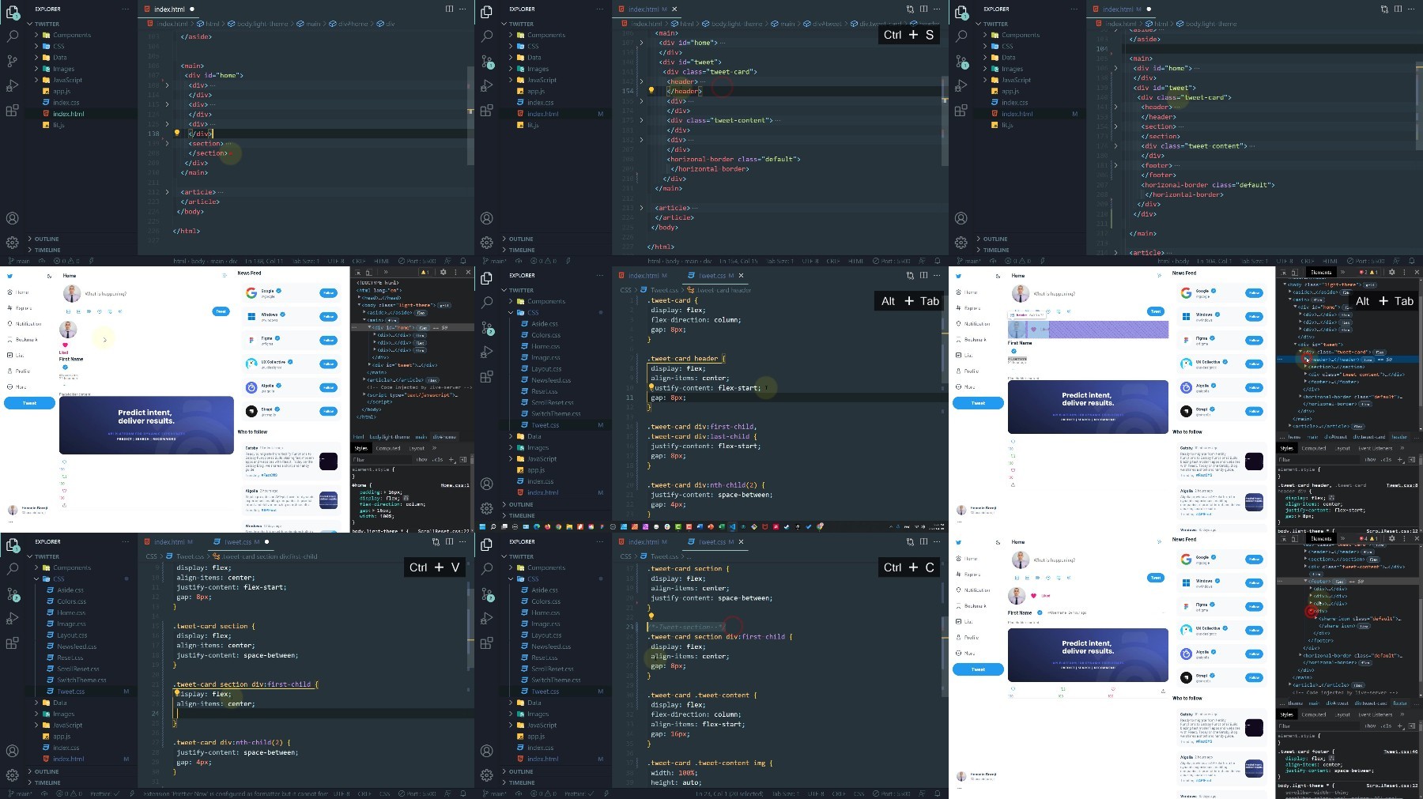This screenshot has width=1423, height=799.
Task: Open Source Control in the Ctrl + V VS Code window
Action: pyautogui.click(x=13, y=594)
